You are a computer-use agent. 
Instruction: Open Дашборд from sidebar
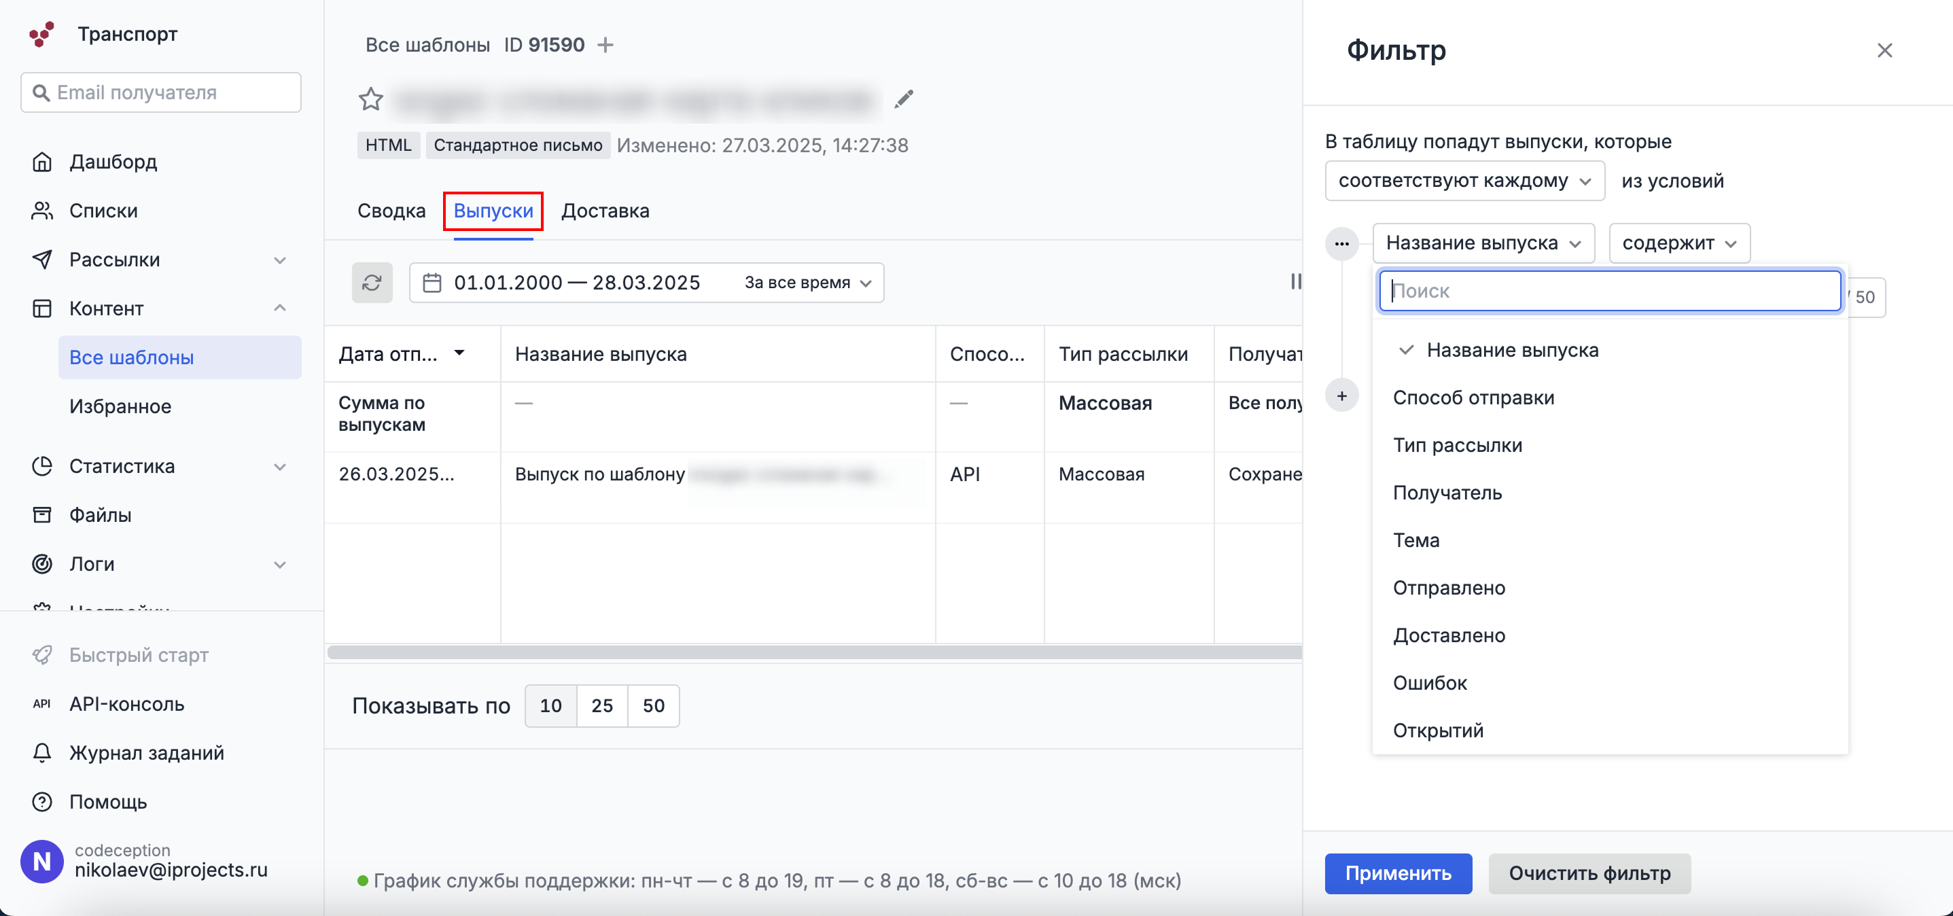click(113, 162)
